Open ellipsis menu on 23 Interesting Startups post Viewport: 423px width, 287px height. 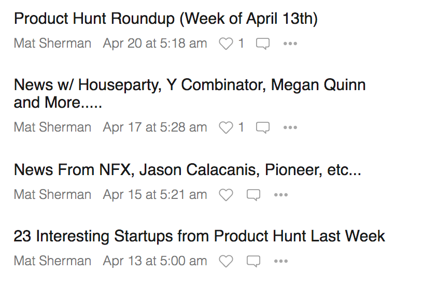click(280, 261)
